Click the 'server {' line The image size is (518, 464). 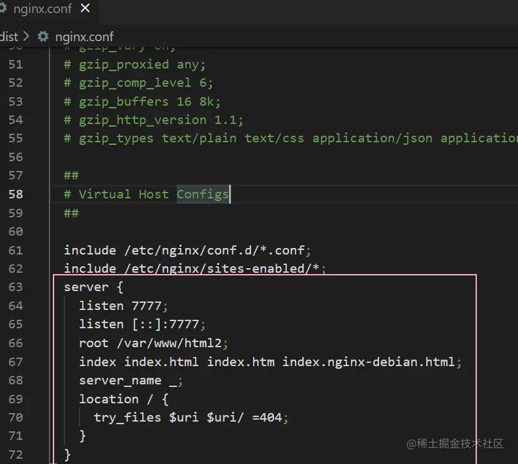[x=93, y=287]
